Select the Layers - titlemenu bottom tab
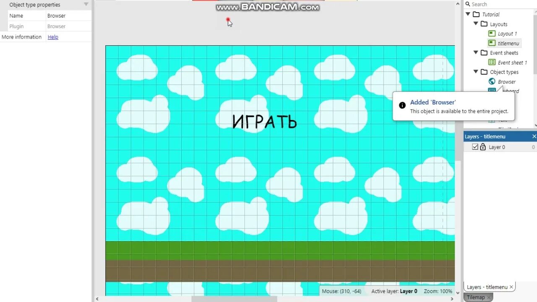This screenshot has width=537, height=302. pyautogui.click(x=487, y=287)
